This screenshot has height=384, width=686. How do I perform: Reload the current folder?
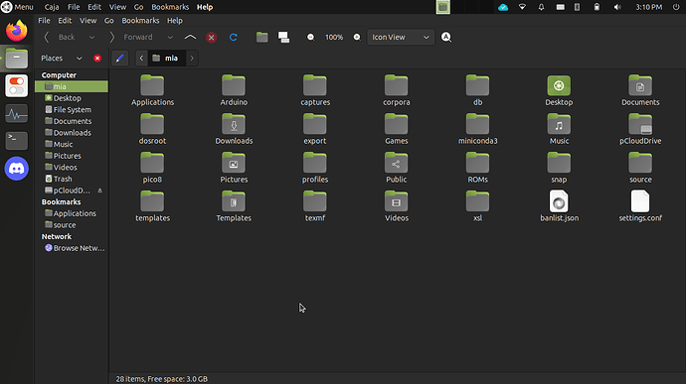pos(234,37)
